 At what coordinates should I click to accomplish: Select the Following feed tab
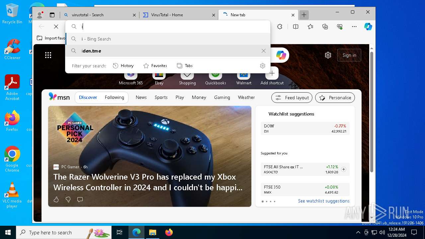point(115,97)
